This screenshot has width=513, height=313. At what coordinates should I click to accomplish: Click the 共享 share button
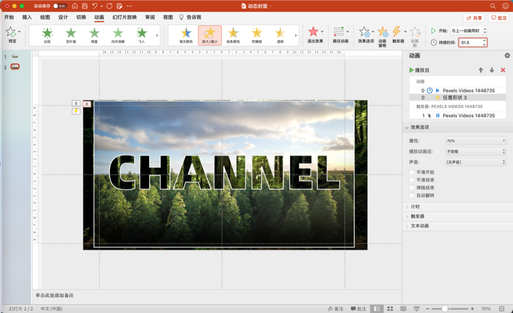(474, 18)
